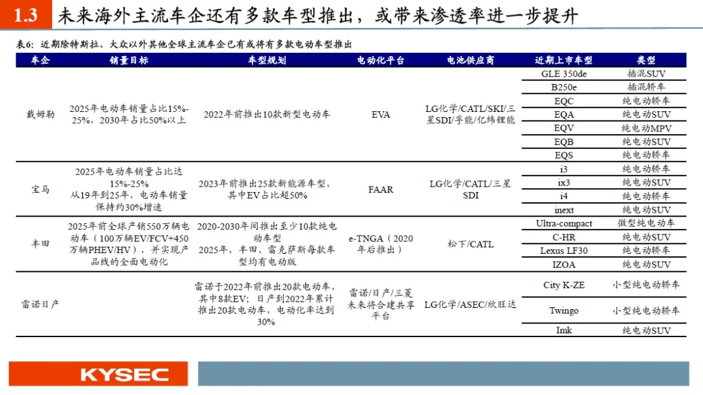
Task: Click the slide title starting with 未来海外主流车企
Action: [x=318, y=16]
